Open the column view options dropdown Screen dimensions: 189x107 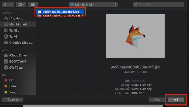click(x=21, y=5)
